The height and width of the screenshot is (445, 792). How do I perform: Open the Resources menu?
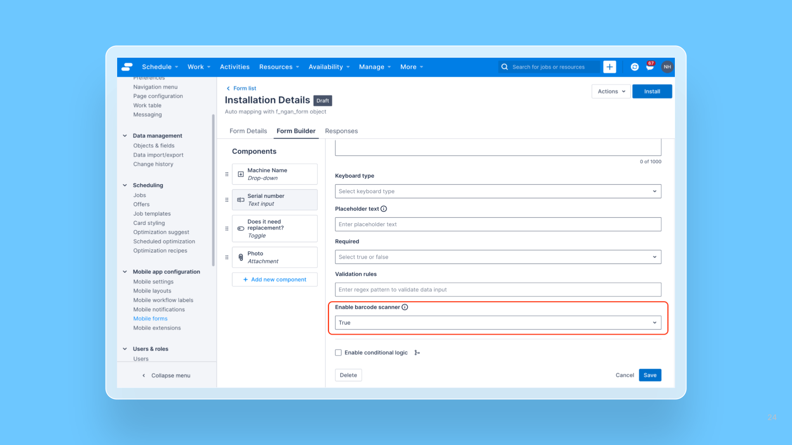point(279,67)
